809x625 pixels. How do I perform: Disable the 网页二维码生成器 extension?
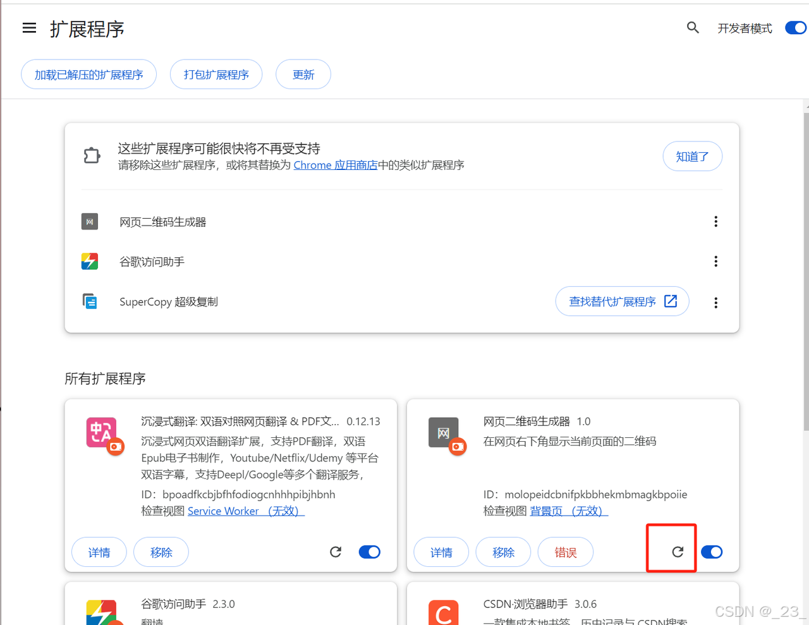point(712,552)
